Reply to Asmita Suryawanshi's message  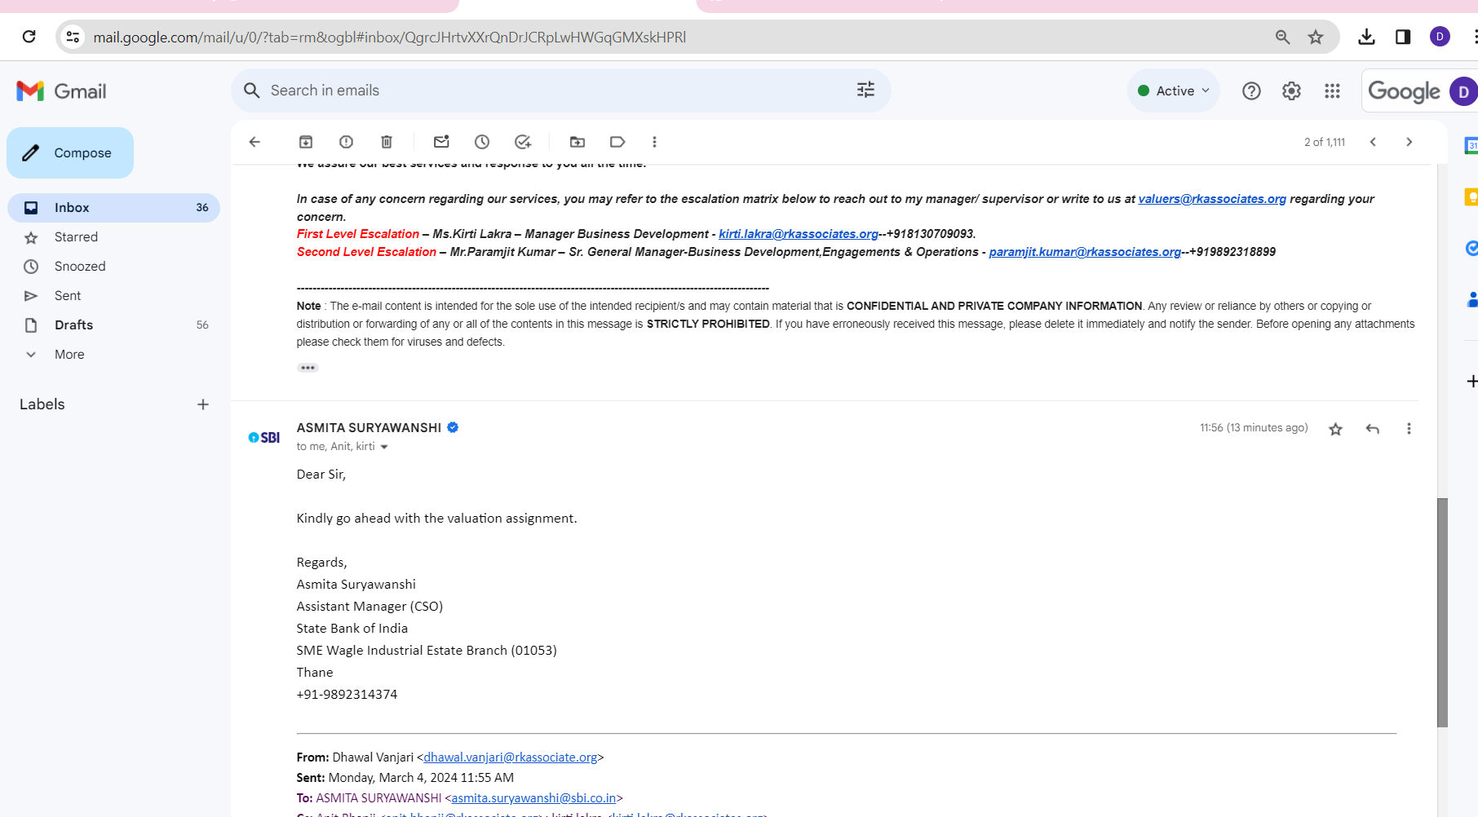(1373, 429)
